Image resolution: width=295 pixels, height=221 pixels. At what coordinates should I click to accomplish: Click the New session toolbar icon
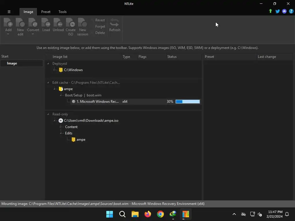click(82, 22)
